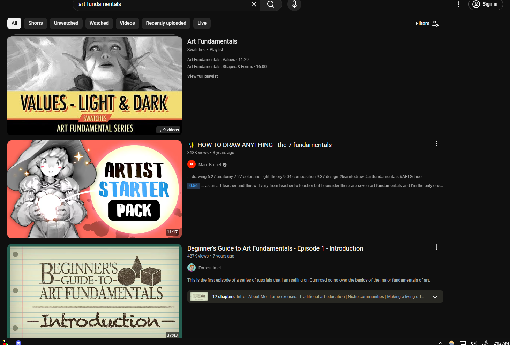The width and height of the screenshot is (510, 345).
Task: Open View full playlist link
Action: (202, 76)
